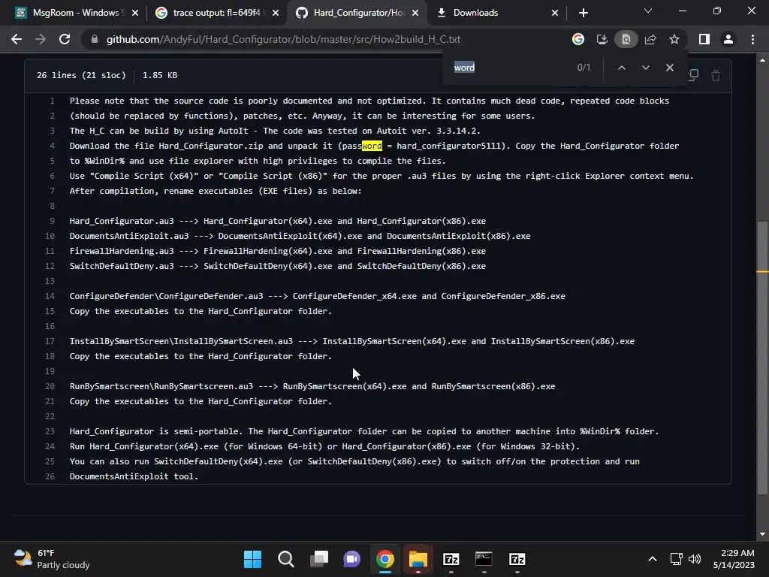Image resolution: width=769 pixels, height=577 pixels.
Task: Close the find-in-page bar
Action: 669,68
